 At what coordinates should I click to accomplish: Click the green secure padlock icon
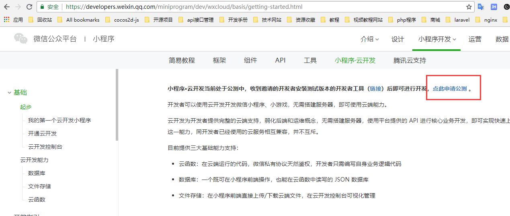(42, 7)
